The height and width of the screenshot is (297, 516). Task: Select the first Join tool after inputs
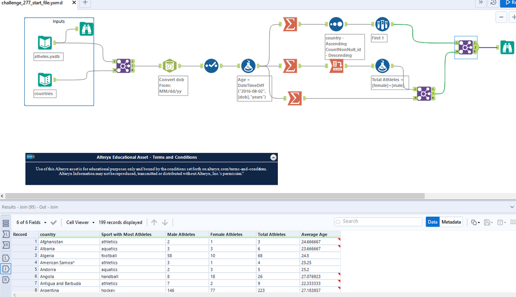(123, 66)
